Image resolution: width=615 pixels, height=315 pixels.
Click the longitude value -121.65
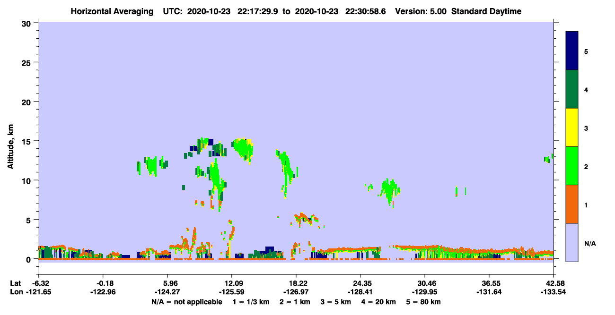click(x=39, y=291)
